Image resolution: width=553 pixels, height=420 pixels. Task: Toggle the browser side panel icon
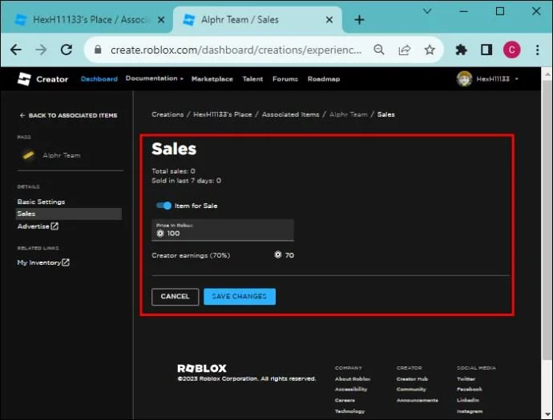click(486, 50)
